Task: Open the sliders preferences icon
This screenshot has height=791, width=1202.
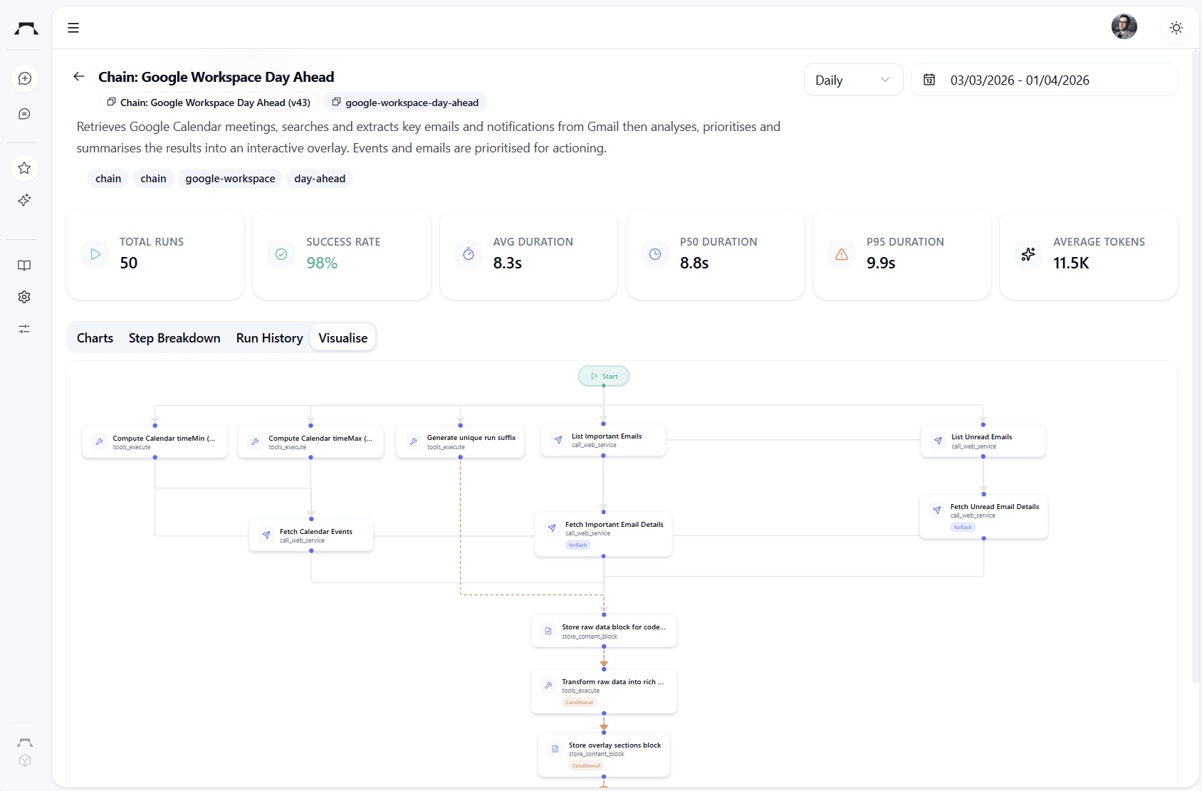Action: 24,329
